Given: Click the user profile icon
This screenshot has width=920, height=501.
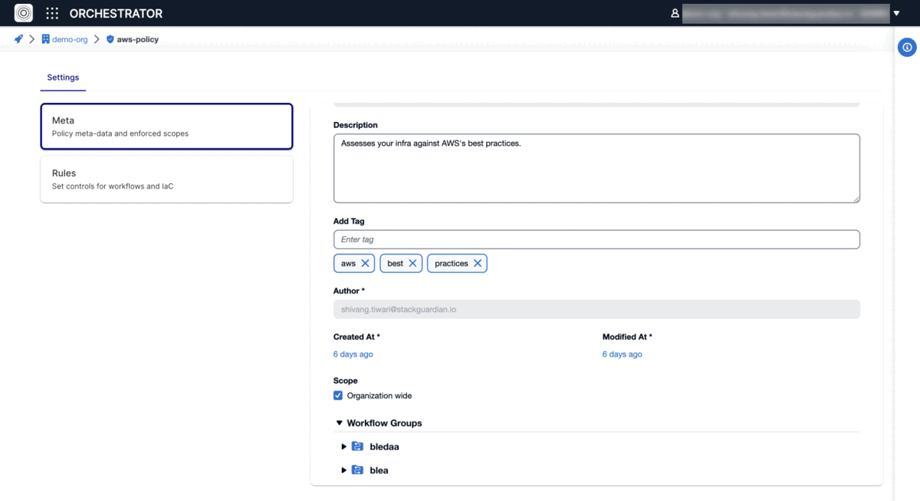Looking at the screenshot, I should click(x=675, y=13).
